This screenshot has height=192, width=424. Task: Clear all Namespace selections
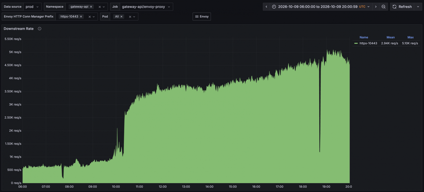(100, 7)
